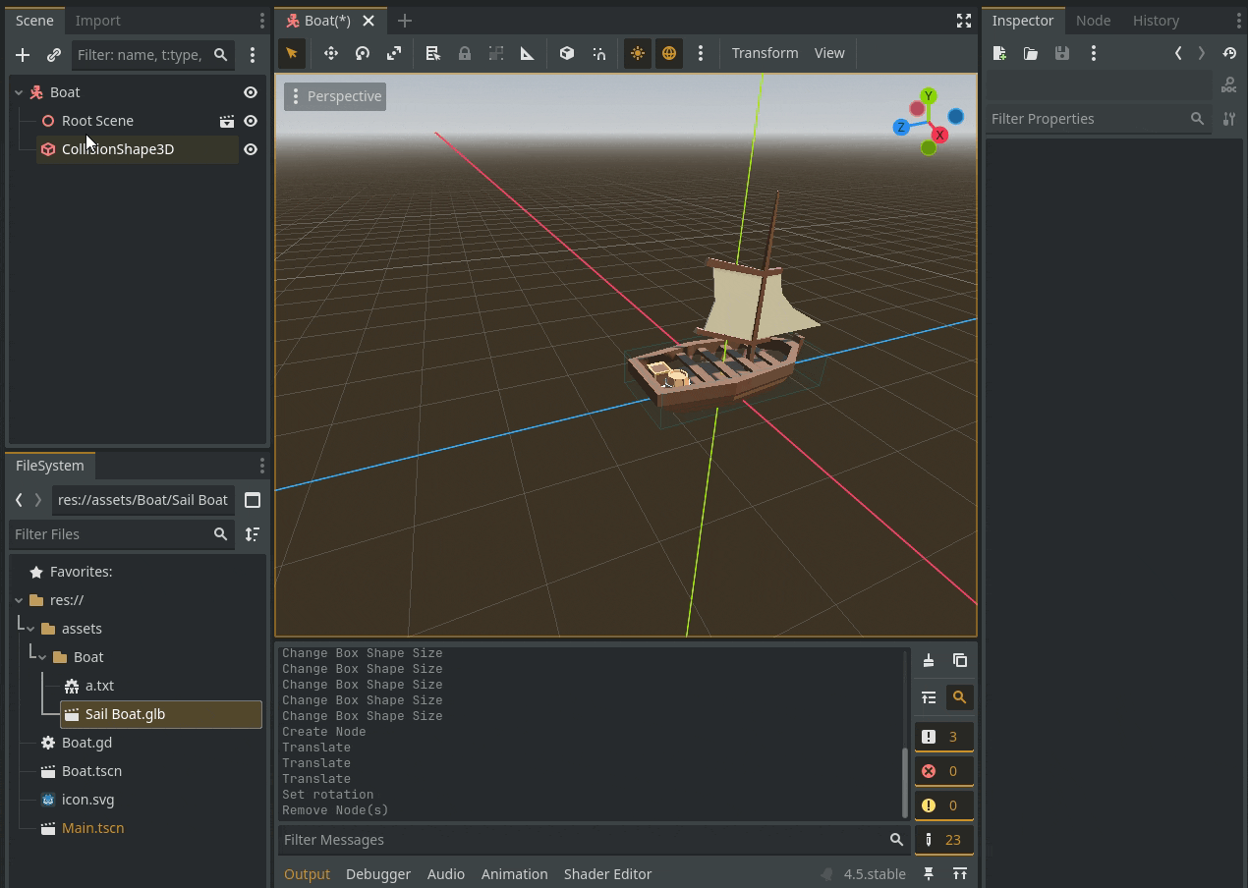Select the Scale mode tool
This screenshot has width=1248, height=888.
tap(394, 53)
